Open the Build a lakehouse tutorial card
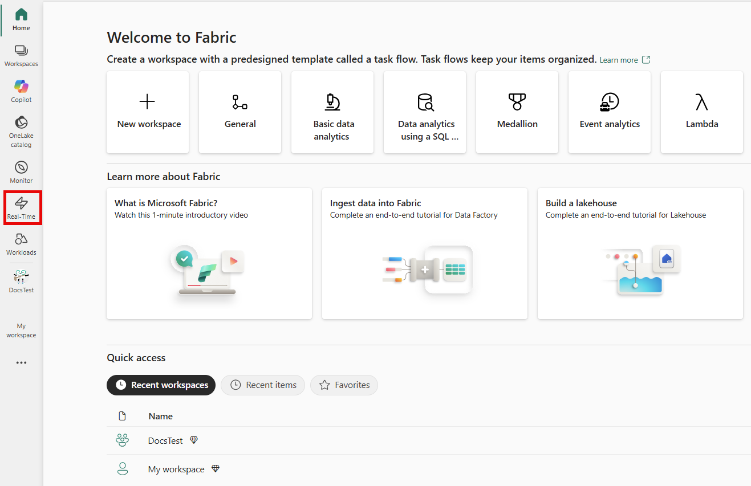Viewport: 751px width, 486px height. (640, 254)
